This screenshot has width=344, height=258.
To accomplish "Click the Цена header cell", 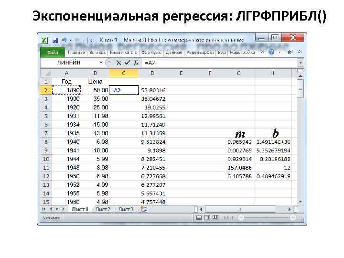I will (95, 82).
